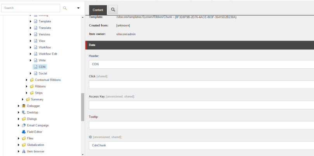The image size is (314, 156).
Task: Expand the Ribbons folder node
Action: tap(27, 86)
